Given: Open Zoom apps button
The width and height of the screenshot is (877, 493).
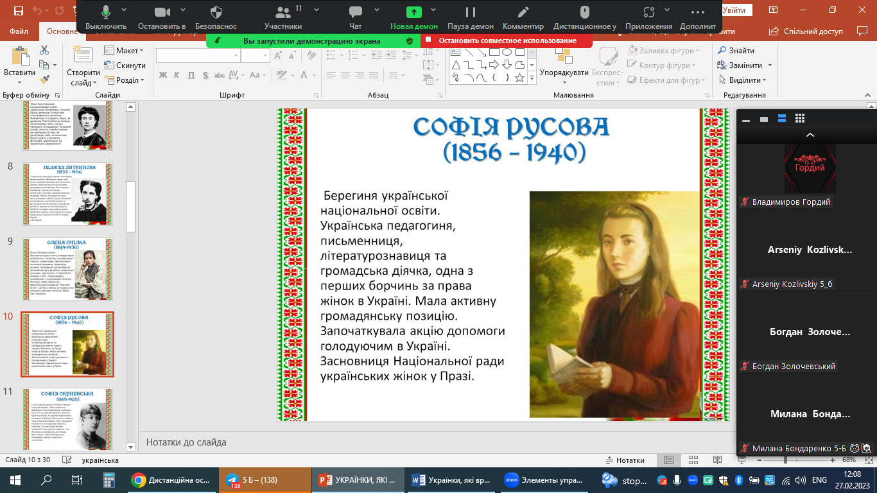Looking at the screenshot, I should click(x=648, y=17).
